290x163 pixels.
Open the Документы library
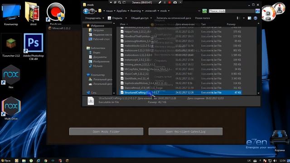tap(100, 57)
